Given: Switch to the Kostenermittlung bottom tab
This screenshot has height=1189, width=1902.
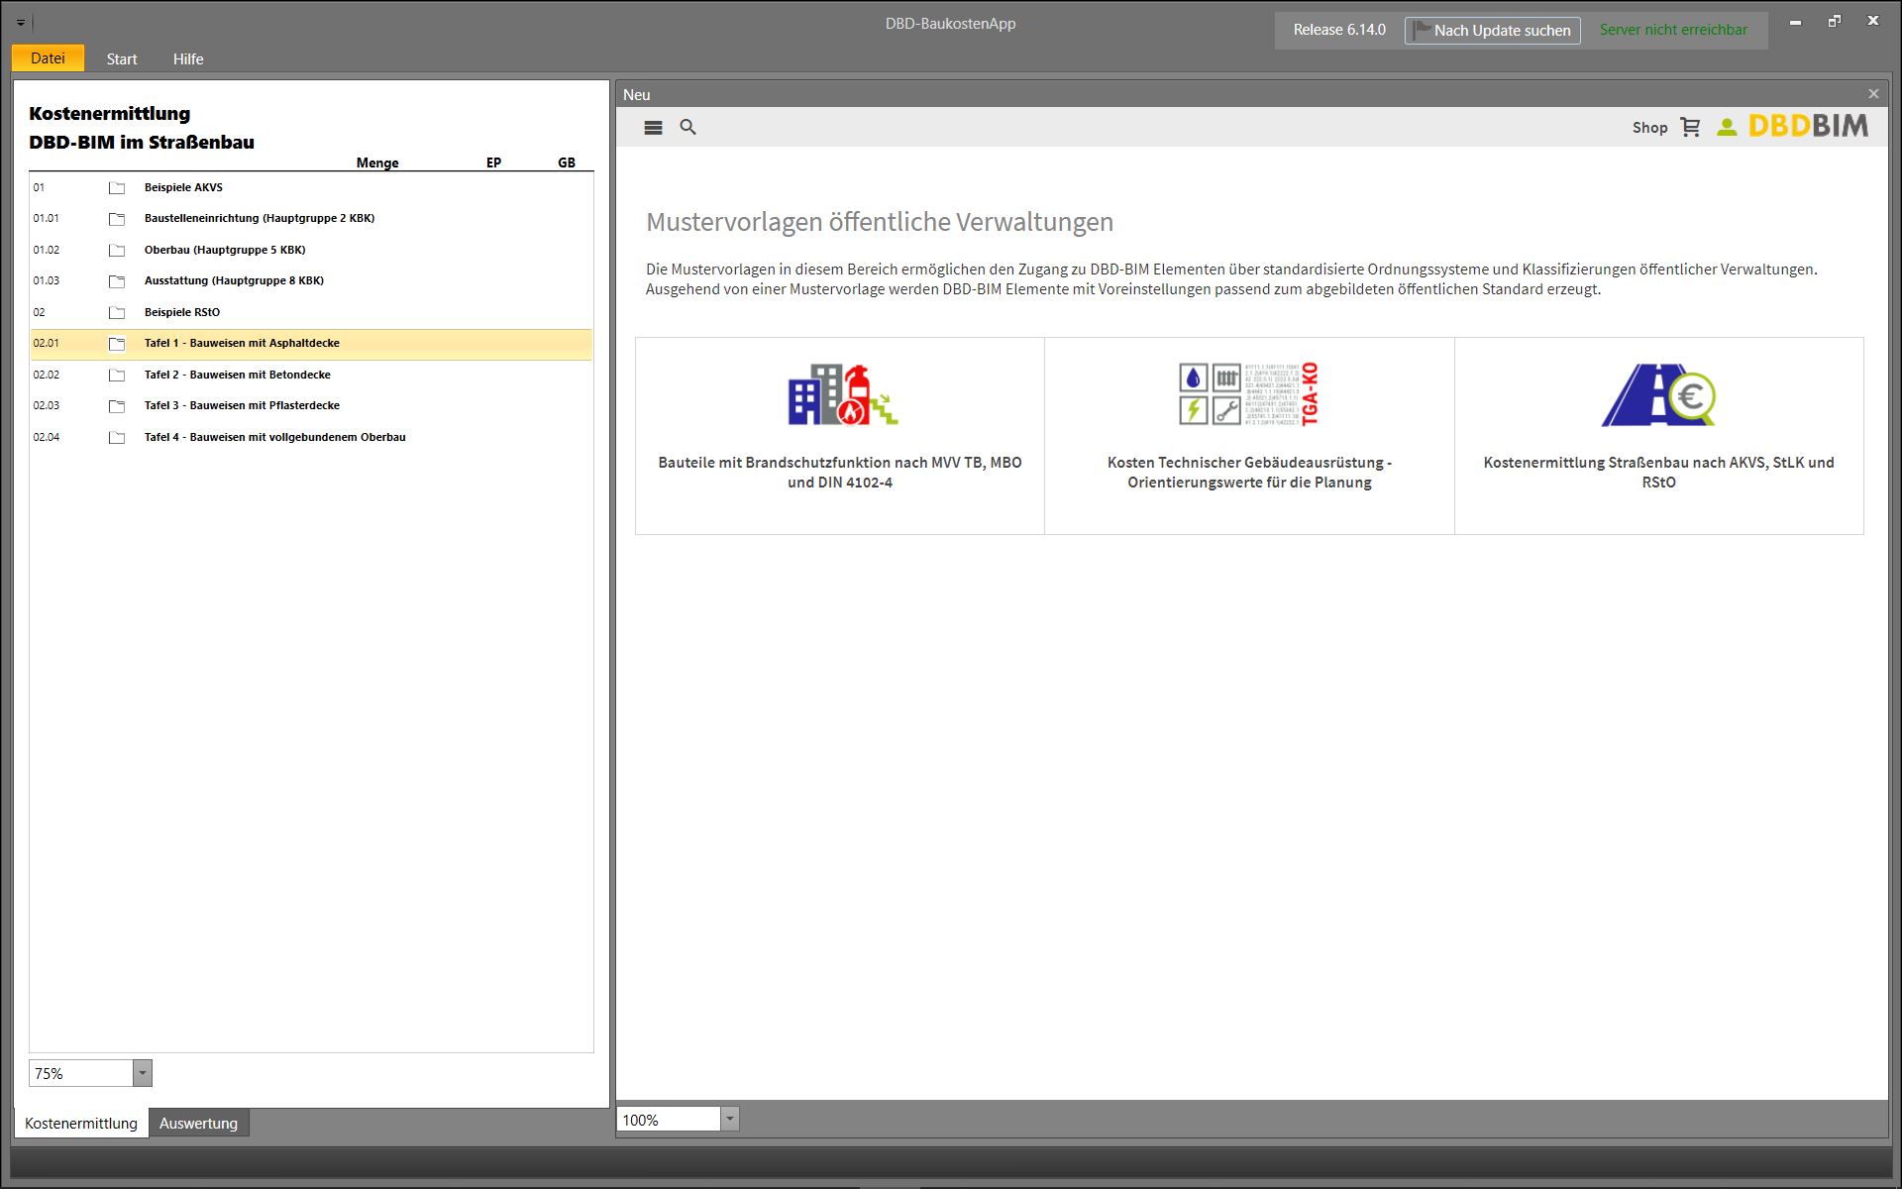Looking at the screenshot, I should tap(81, 1124).
